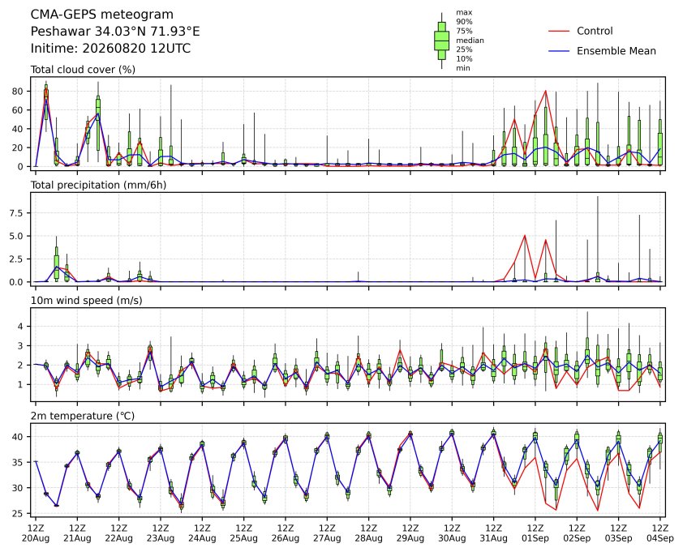This screenshot has height=552, width=683.
Task: Click the median label in legend
Action: click(470, 40)
